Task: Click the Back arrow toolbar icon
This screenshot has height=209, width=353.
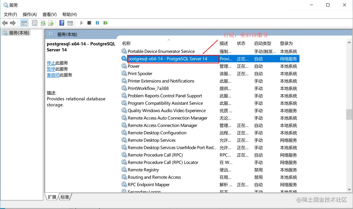Action: click(5, 23)
